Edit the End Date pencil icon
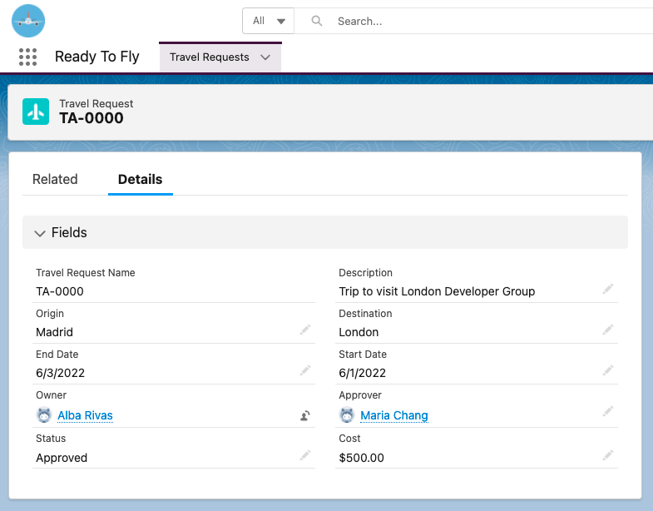The height and width of the screenshot is (511, 653). click(304, 370)
